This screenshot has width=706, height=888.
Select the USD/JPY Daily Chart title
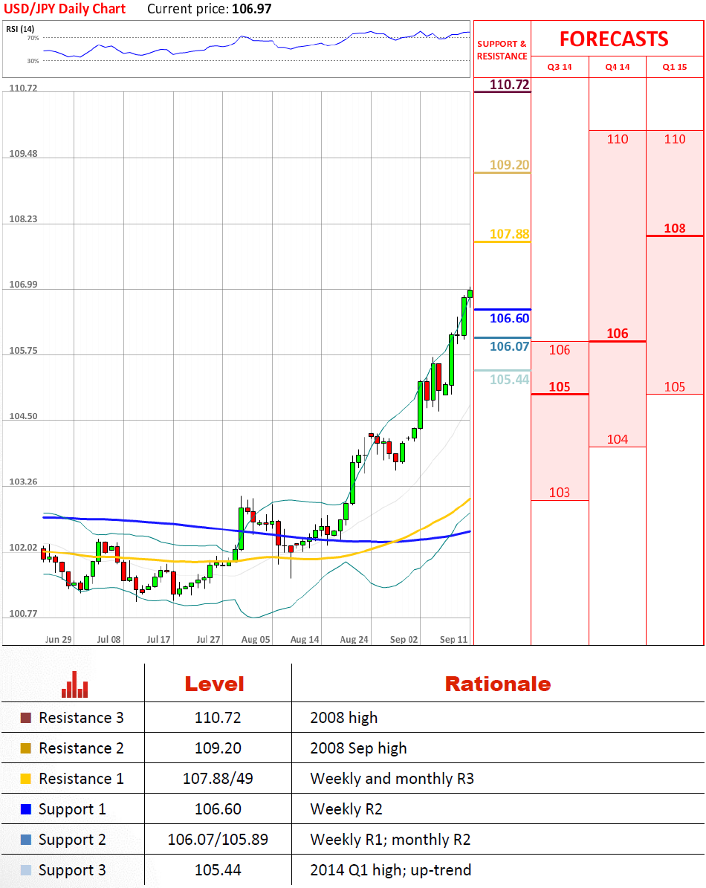tap(65, 9)
